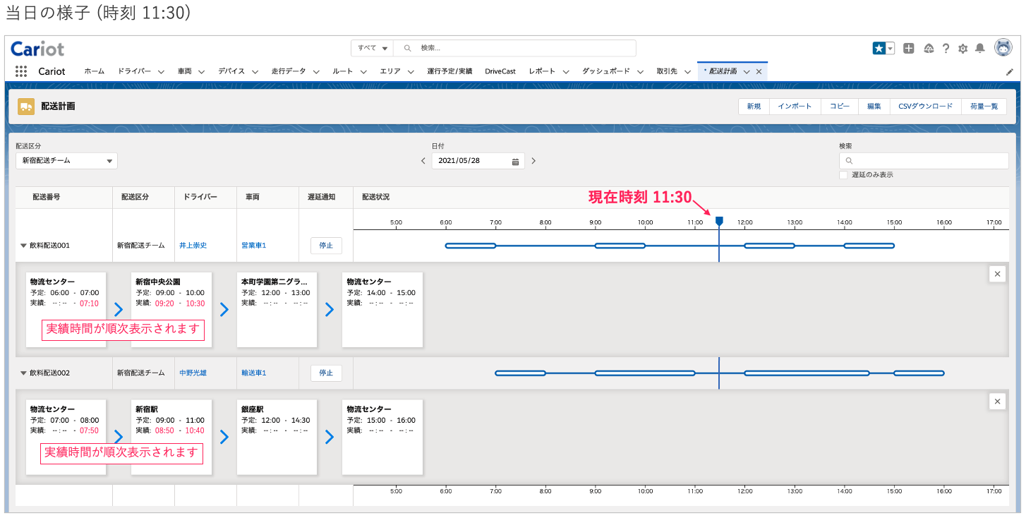Open the 配送計画 tab options chevron

tap(747, 72)
